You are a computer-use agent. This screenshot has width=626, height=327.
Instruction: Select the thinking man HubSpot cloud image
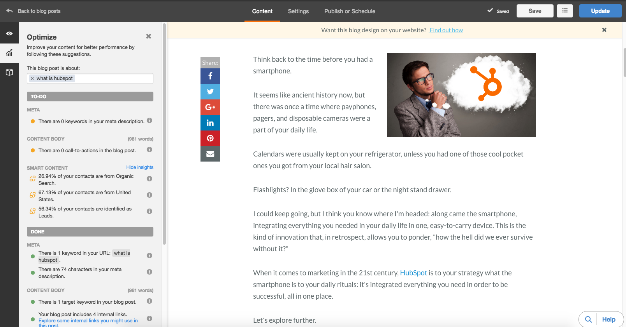point(461,95)
